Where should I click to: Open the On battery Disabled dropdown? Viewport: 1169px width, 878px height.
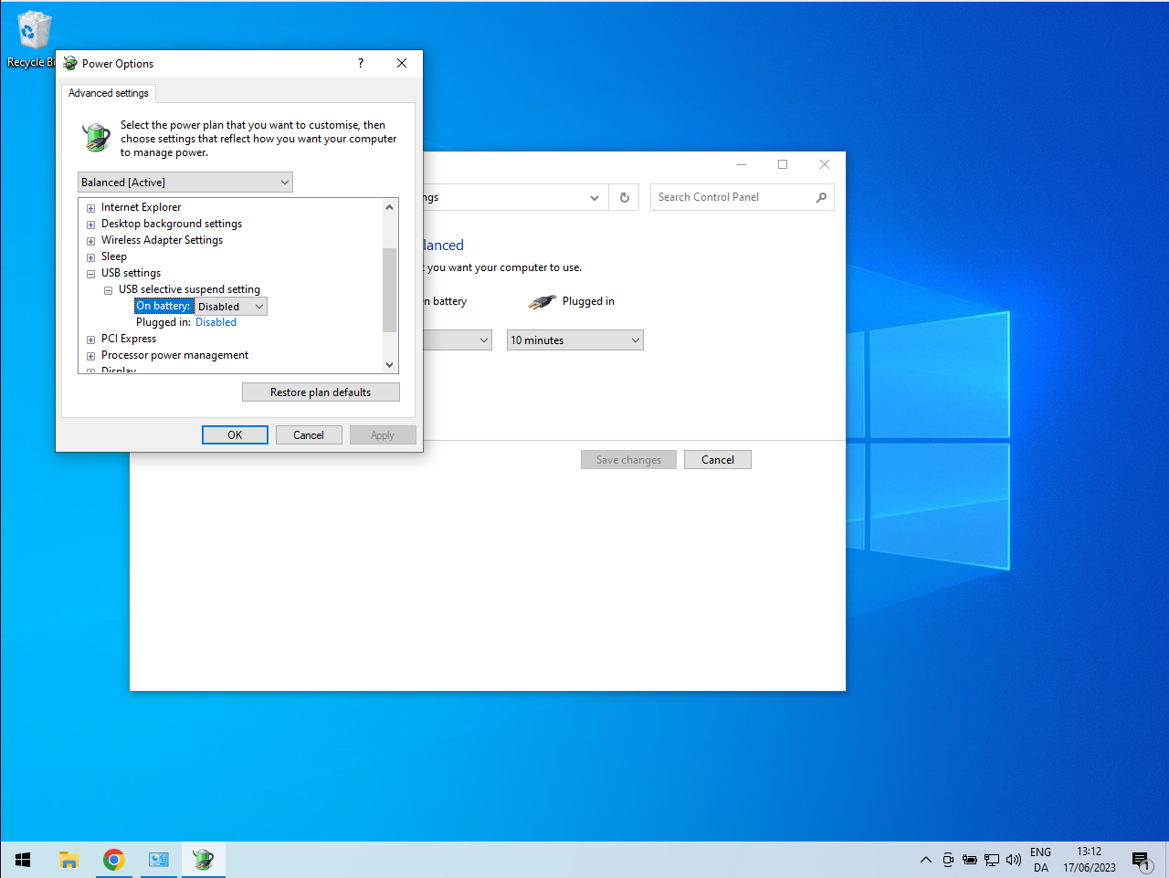(x=231, y=307)
